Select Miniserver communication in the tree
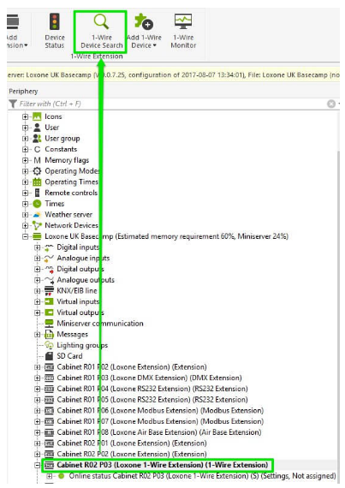 click(100, 324)
